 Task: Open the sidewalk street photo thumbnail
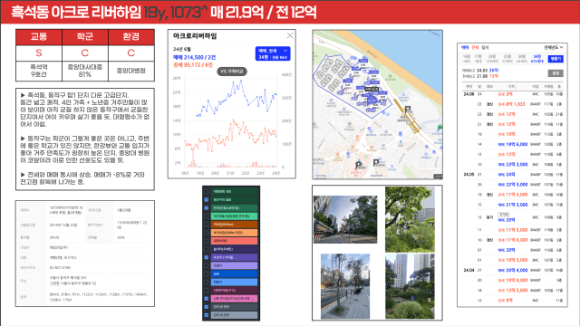tap(345, 286)
